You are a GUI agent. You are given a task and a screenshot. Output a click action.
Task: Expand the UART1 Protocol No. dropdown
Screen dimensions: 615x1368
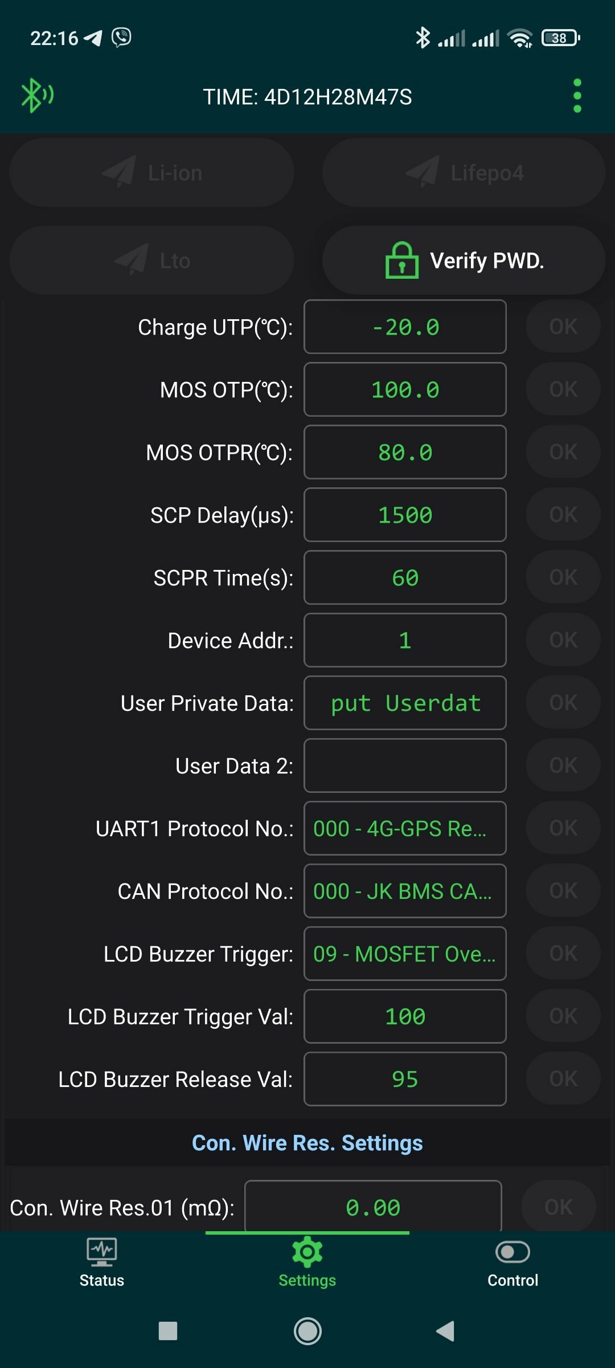pos(405,828)
